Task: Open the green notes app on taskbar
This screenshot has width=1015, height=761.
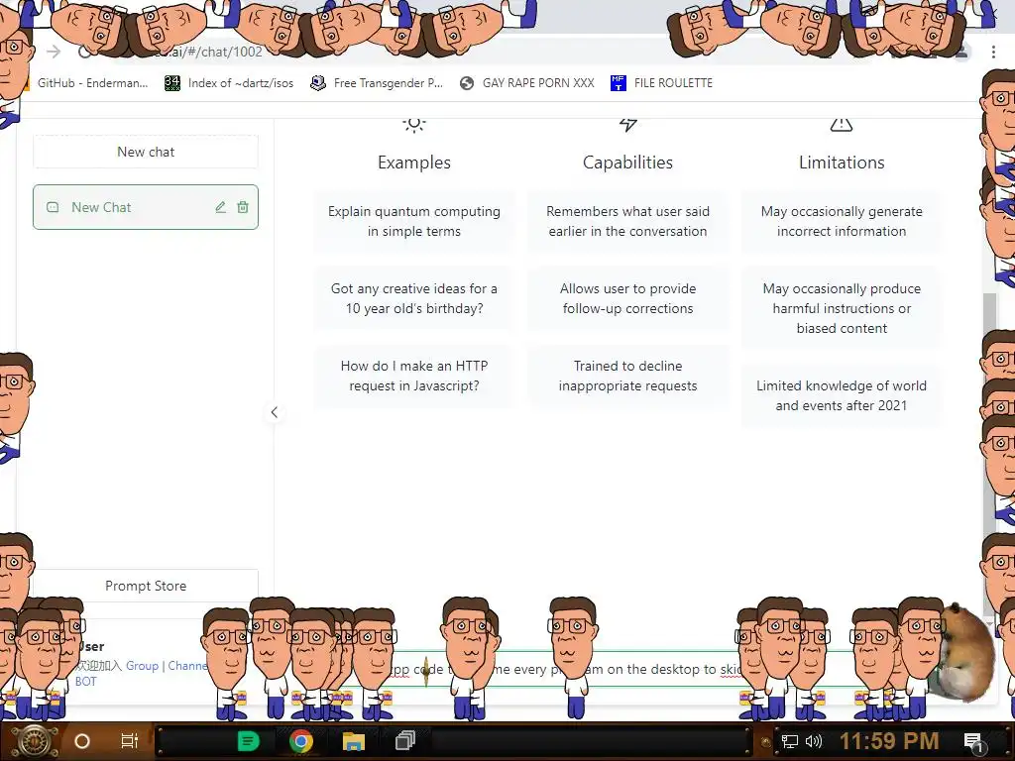Action: (248, 741)
